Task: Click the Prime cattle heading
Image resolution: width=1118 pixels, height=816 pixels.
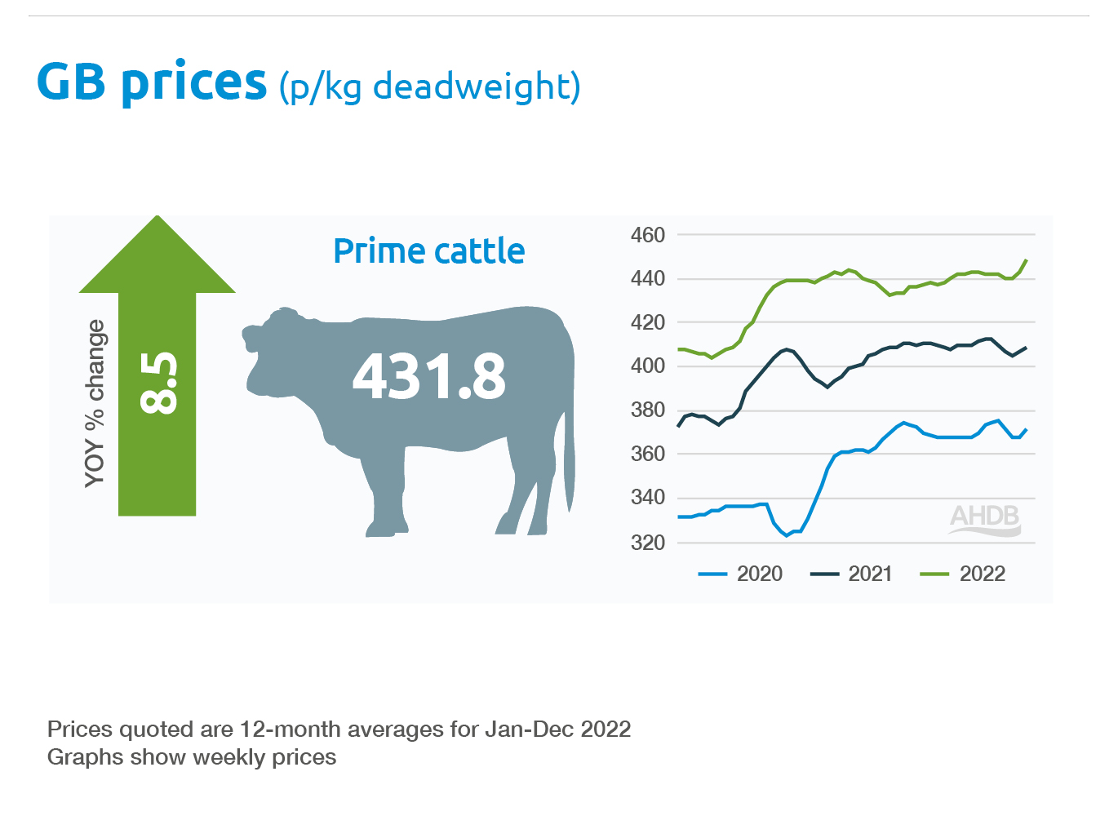Action: click(429, 251)
